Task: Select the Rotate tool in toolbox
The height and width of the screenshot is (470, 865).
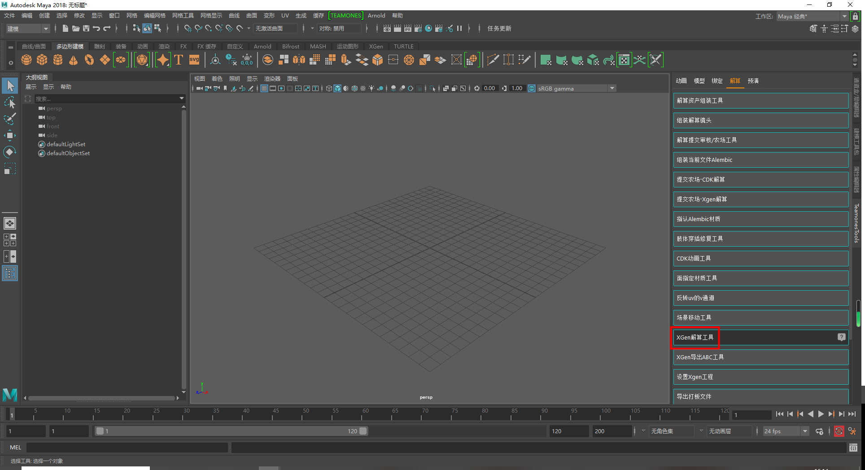Action: pos(9,152)
